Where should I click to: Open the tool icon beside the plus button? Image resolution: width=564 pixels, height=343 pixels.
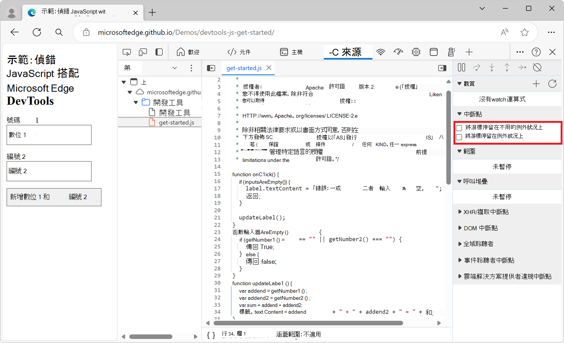point(451,52)
